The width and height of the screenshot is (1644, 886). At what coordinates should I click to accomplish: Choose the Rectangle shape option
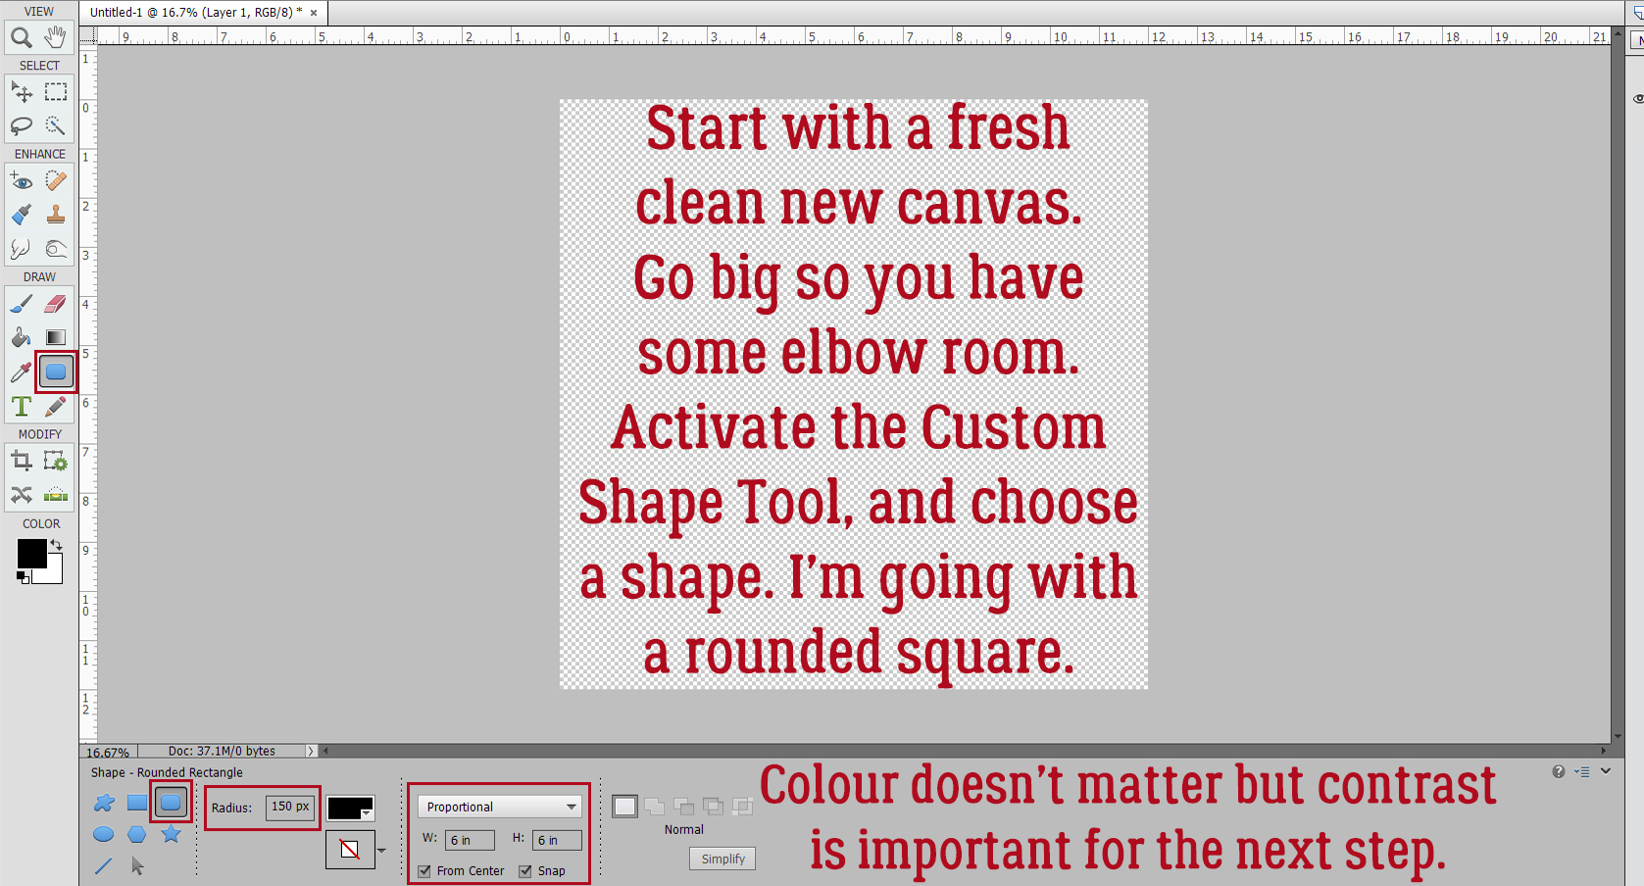click(137, 804)
